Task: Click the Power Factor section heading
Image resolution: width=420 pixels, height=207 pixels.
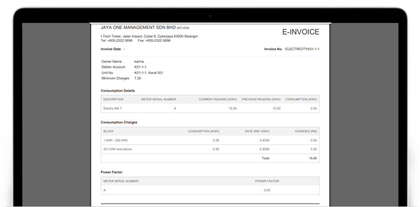Action: click(111, 172)
